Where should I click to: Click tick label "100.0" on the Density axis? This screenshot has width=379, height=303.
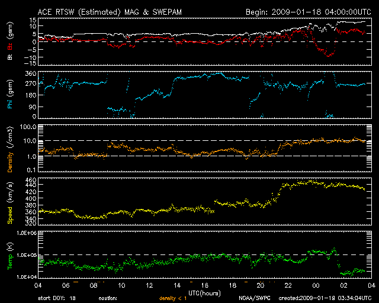(x=28, y=127)
